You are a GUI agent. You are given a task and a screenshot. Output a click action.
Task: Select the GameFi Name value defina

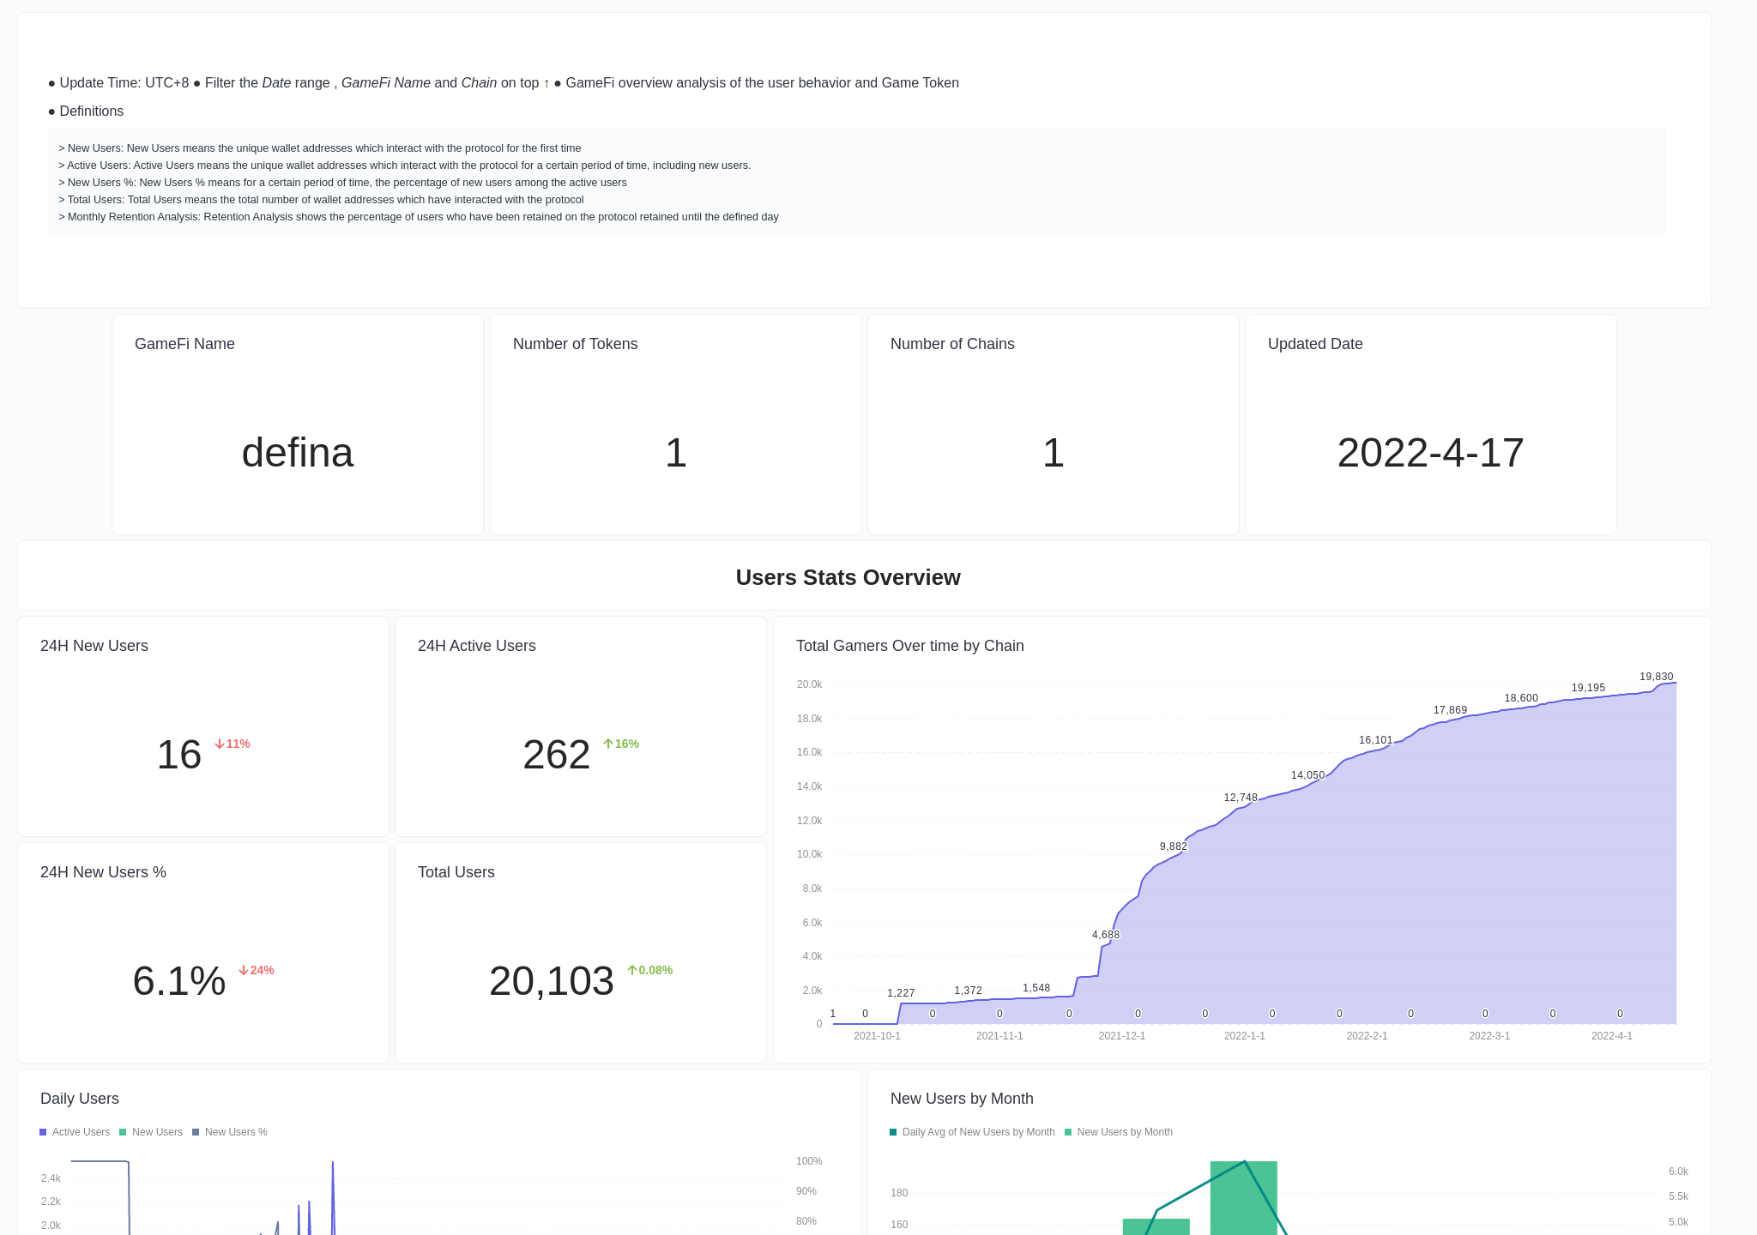298,453
